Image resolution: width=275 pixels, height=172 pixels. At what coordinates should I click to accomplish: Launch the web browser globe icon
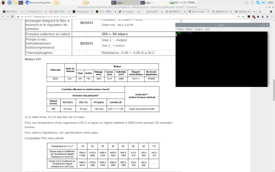(x=9, y=2)
